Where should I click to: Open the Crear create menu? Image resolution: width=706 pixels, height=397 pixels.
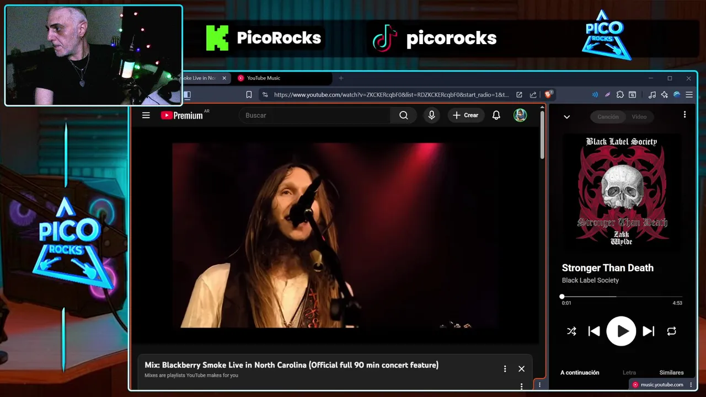[x=466, y=115]
